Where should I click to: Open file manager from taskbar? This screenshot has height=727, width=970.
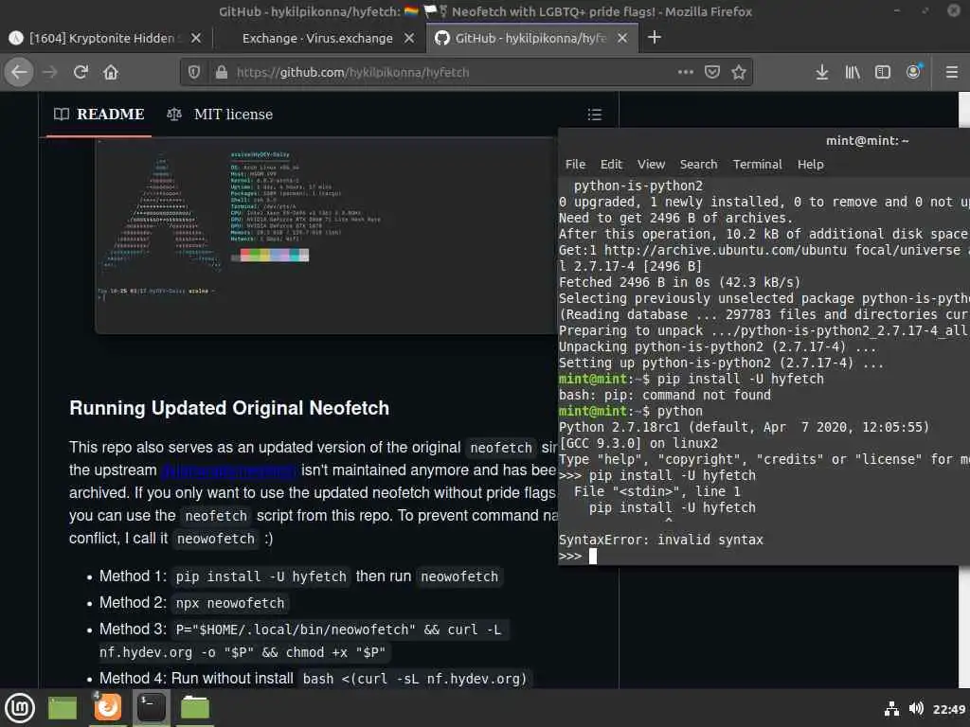(195, 708)
